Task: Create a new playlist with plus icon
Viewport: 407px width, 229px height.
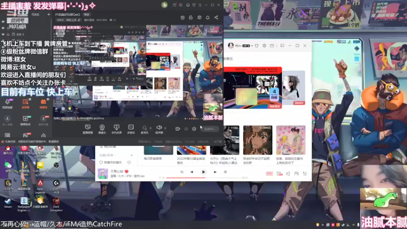Action: [x=132, y=155]
